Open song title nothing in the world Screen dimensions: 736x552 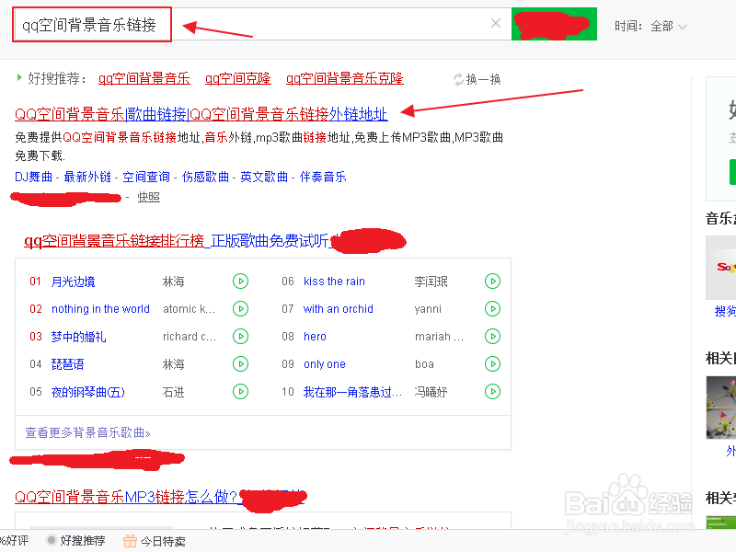100,309
